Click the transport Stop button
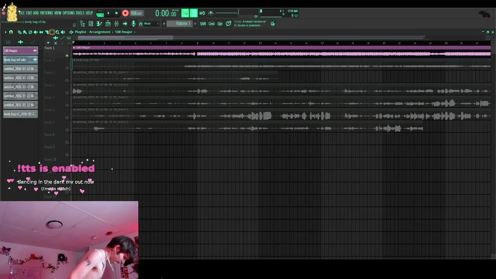496x279 pixels. pyautogui.click(x=116, y=13)
